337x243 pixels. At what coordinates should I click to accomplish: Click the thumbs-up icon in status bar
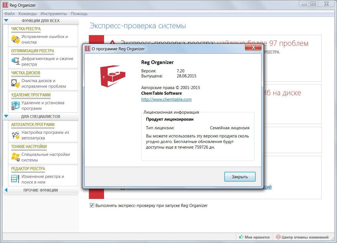241,237
